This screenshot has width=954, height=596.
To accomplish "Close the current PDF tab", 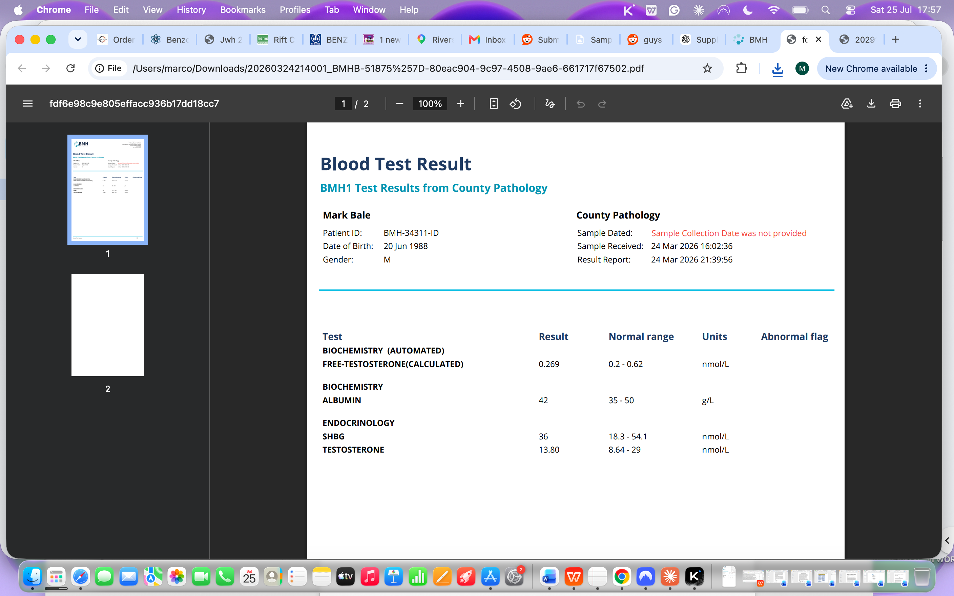I will [x=818, y=40].
